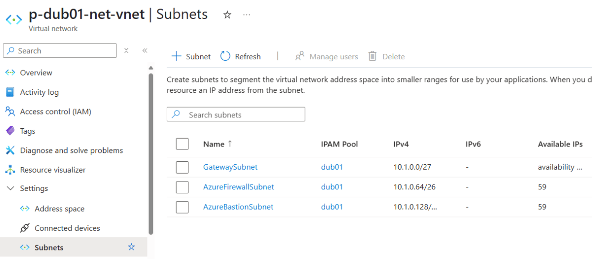Click the sort arrow beside Name

[229, 144]
